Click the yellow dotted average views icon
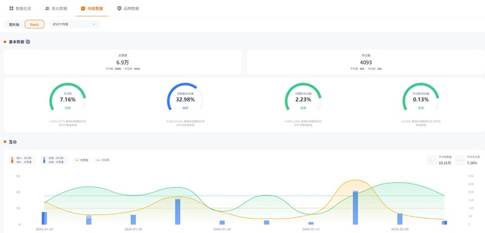 click(432, 160)
